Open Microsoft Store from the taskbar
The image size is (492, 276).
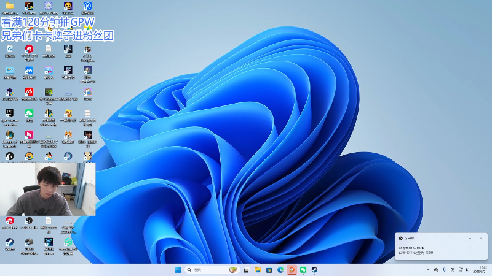tap(269, 270)
